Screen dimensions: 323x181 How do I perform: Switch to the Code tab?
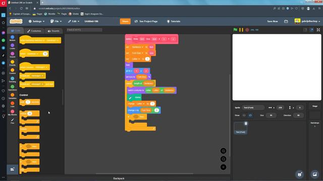pos(16,31)
